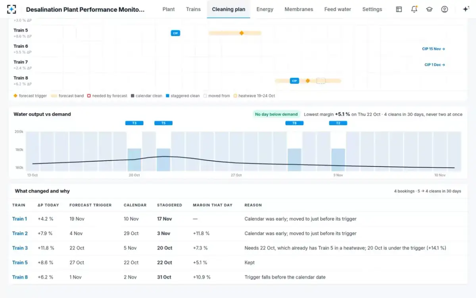Viewport: 476px width, 298px height.
Task: Click the +7.3 % margin cell
Action: (x=200, y=248)
